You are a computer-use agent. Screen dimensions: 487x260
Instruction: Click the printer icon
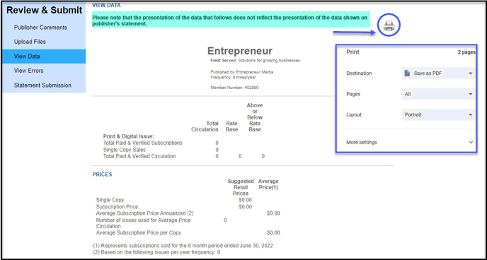point(389,25)
